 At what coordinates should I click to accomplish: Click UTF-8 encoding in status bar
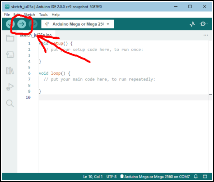(x=112, y=177)
